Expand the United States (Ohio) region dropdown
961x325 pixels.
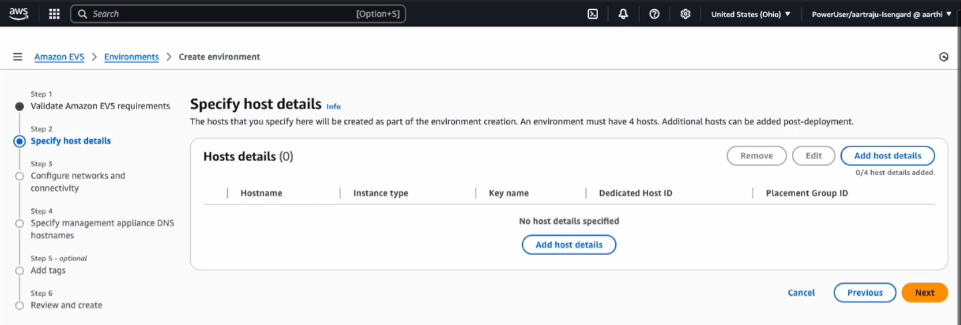751,14
